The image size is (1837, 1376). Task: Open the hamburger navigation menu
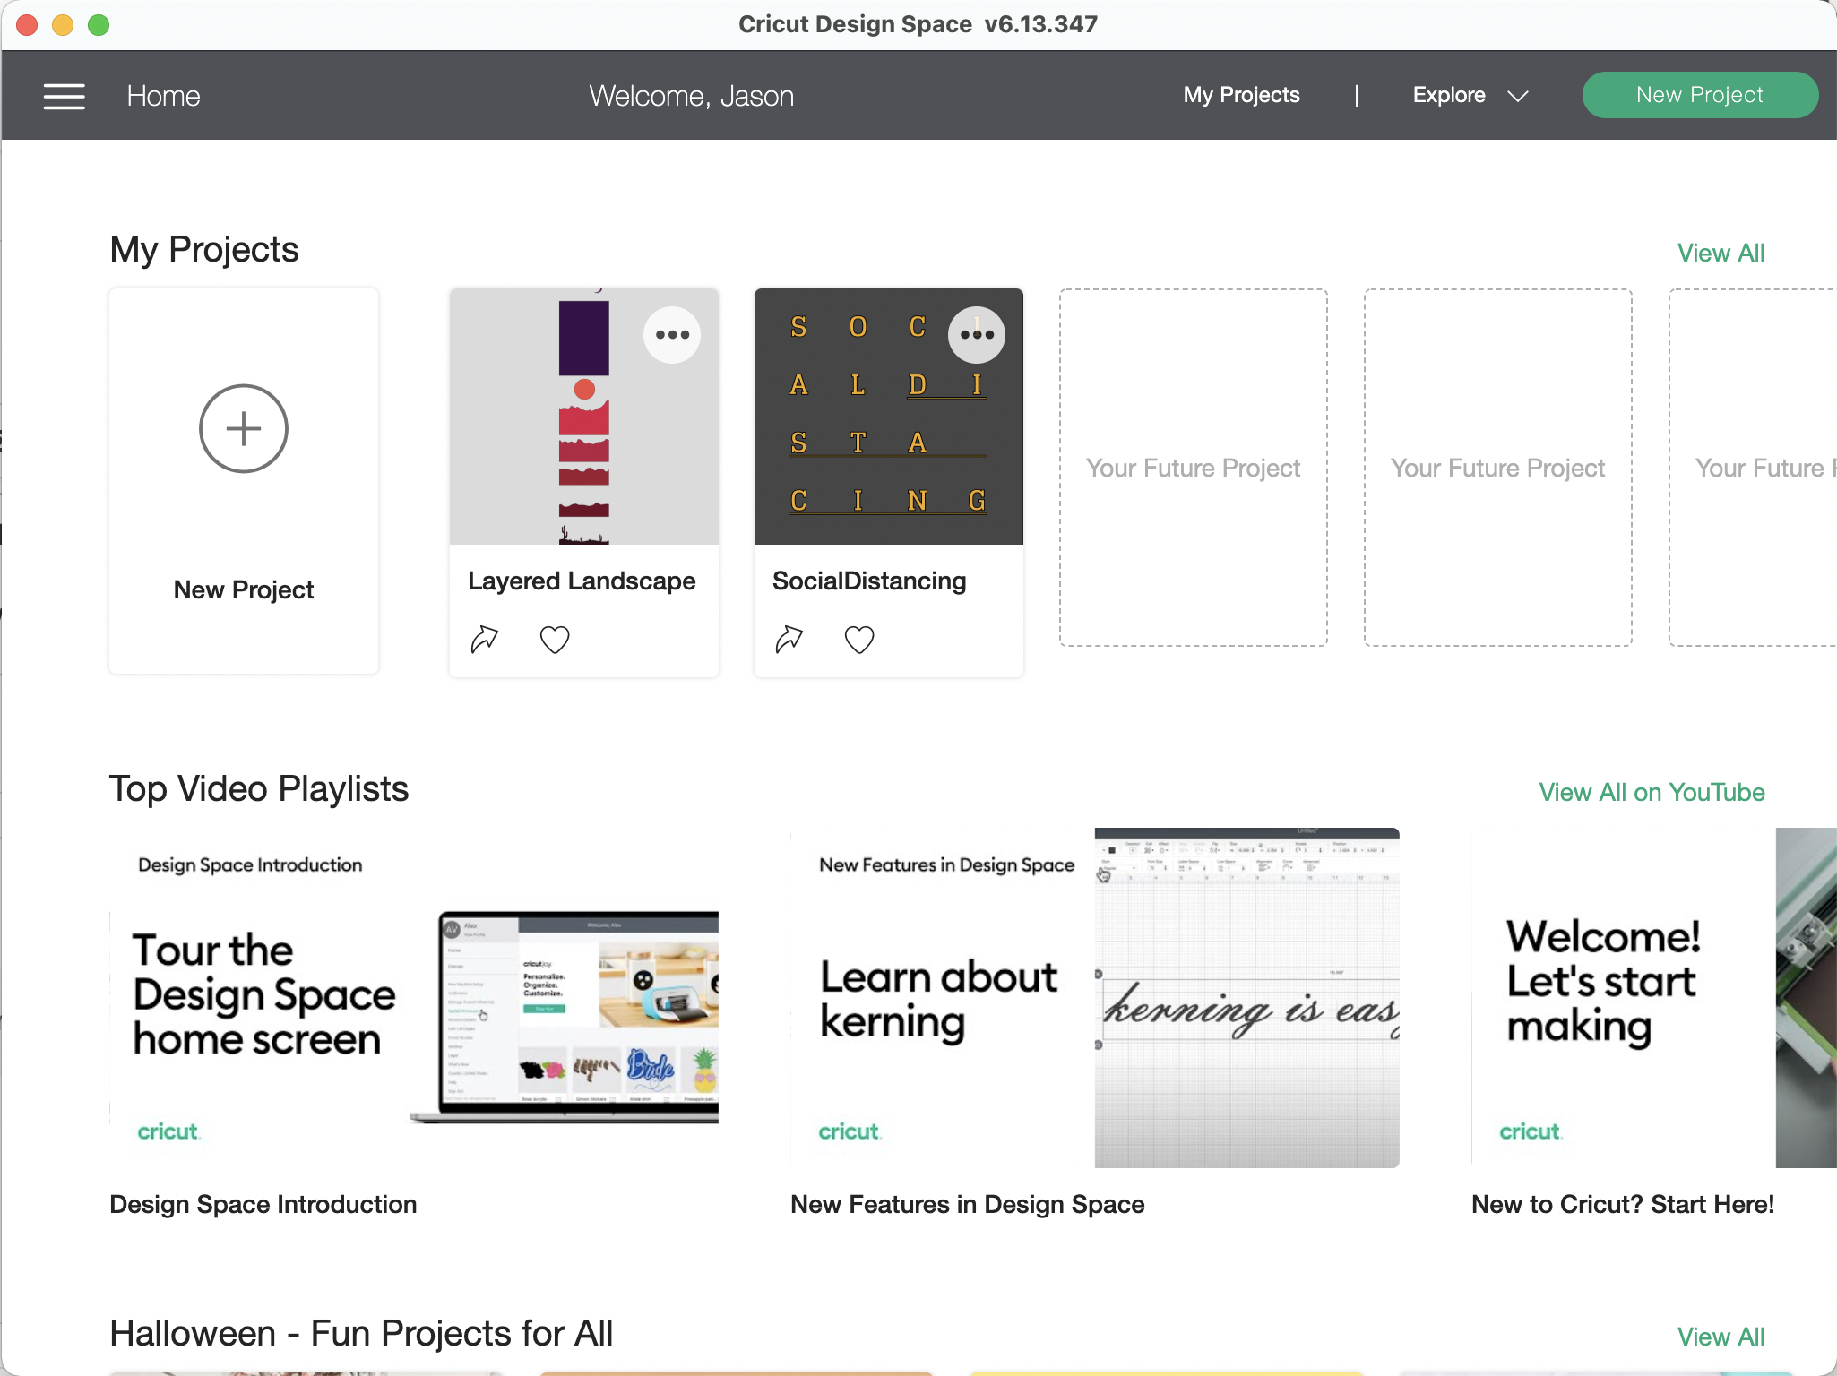(64, 96)
